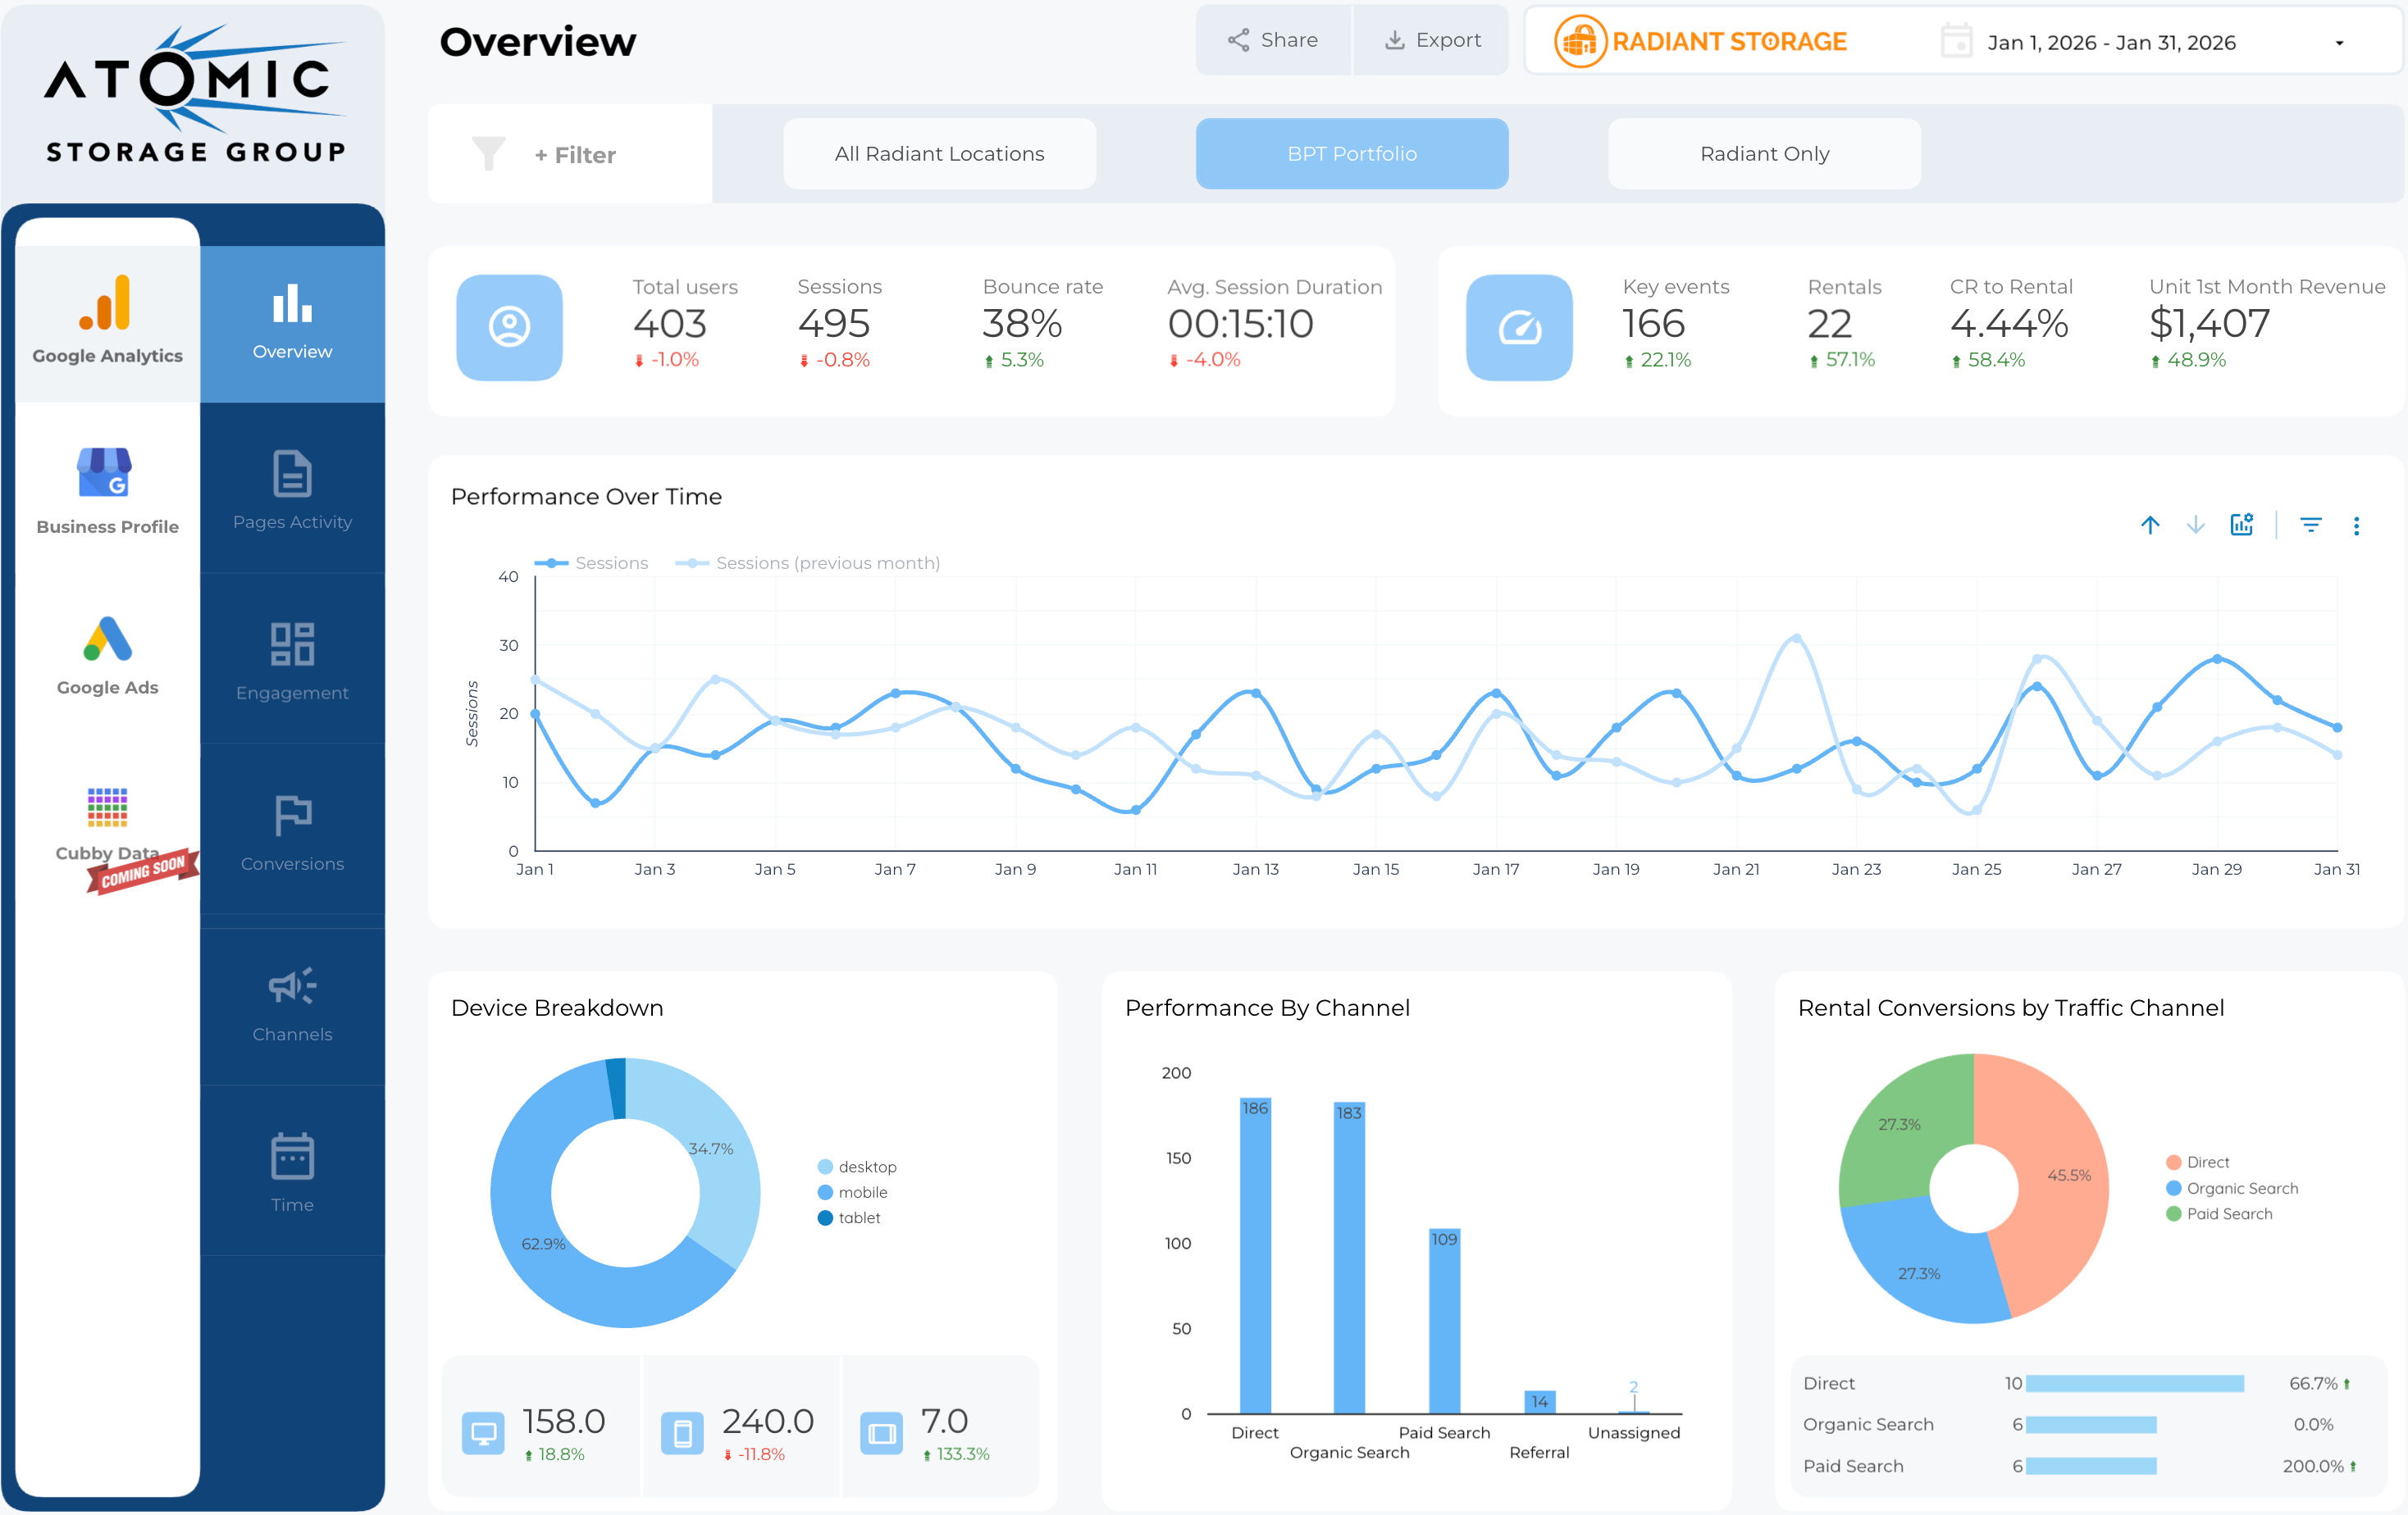Image resolution: width=2408 pixels, height=1515 pixels.
Task: Open the Jan 2026 date range picker
Action: [x=2110, y=43]
